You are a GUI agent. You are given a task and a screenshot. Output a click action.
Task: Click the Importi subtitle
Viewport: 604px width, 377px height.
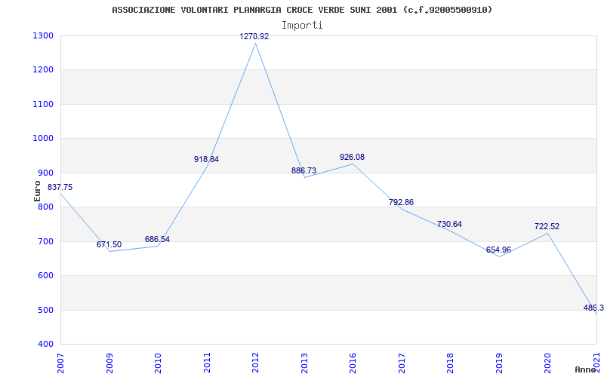302,26
